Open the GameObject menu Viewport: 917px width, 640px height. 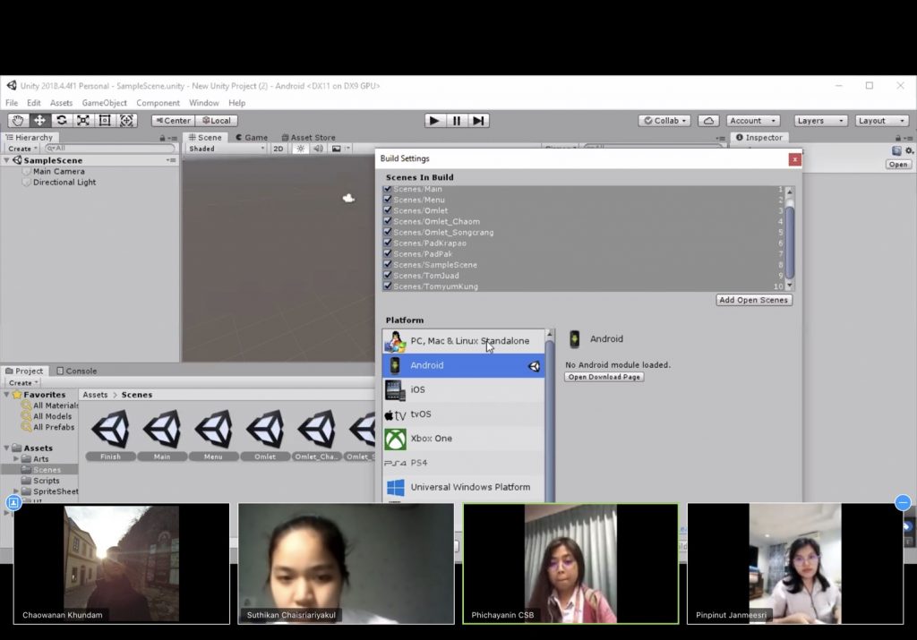[104, 103]
